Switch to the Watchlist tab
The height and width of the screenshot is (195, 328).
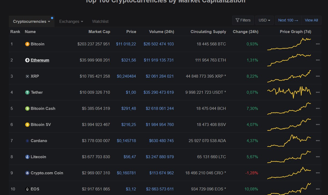100,21
